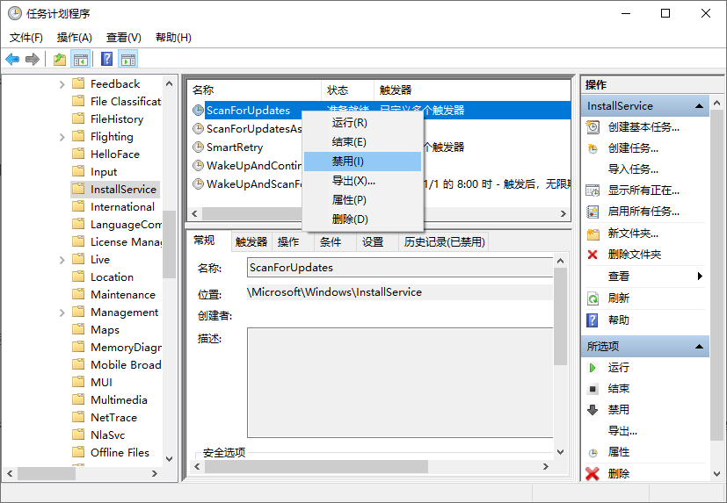Viewport: 727px width, 503px height.
Task: Click the clock icon beside WakeUpAndContin task
Action: click(198, 165)
